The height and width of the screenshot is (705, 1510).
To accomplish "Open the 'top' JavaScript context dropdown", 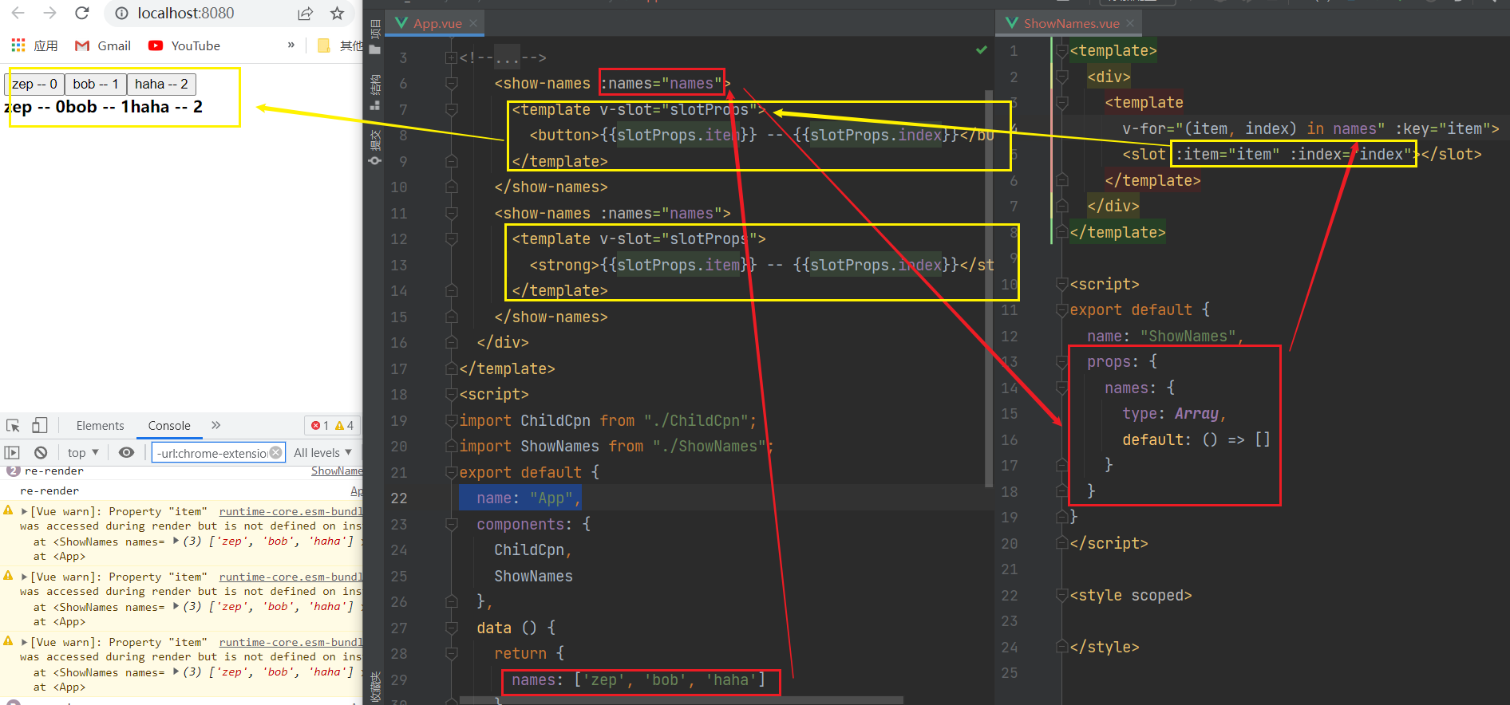I will [x=83, y=452].
